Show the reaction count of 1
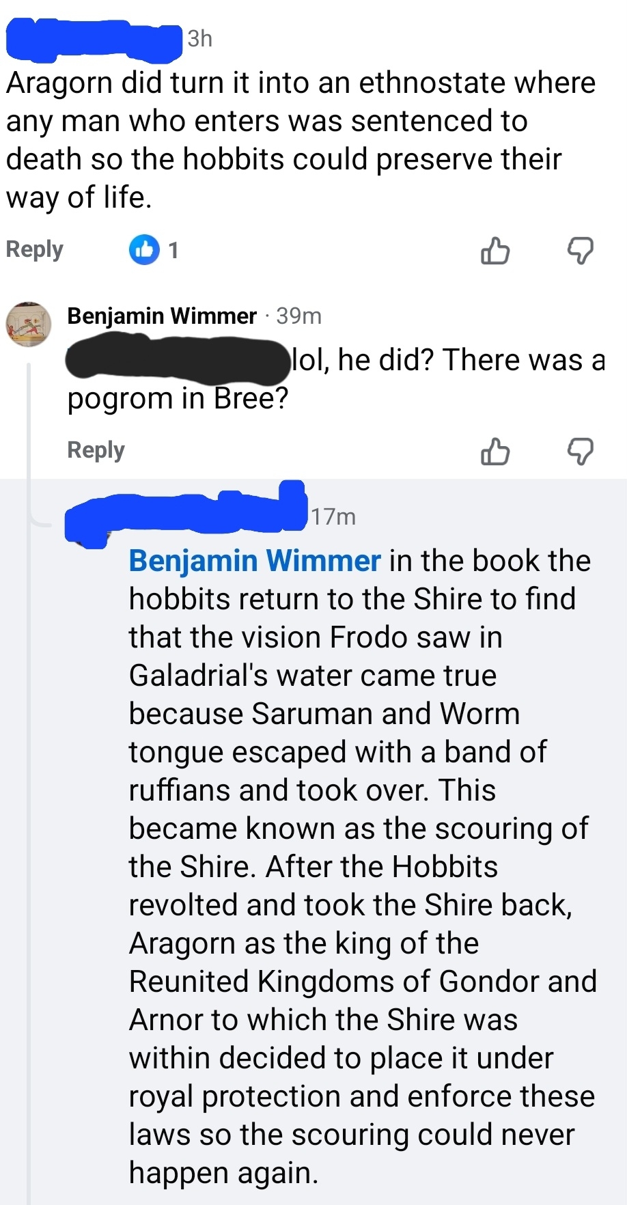This screenshot has width=627, height=1205. click(173, 251)
